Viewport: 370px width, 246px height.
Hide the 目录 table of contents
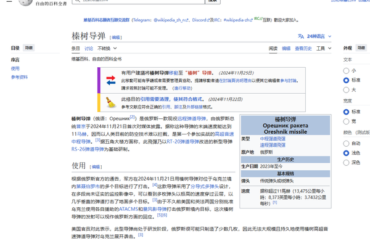point(29,48)
